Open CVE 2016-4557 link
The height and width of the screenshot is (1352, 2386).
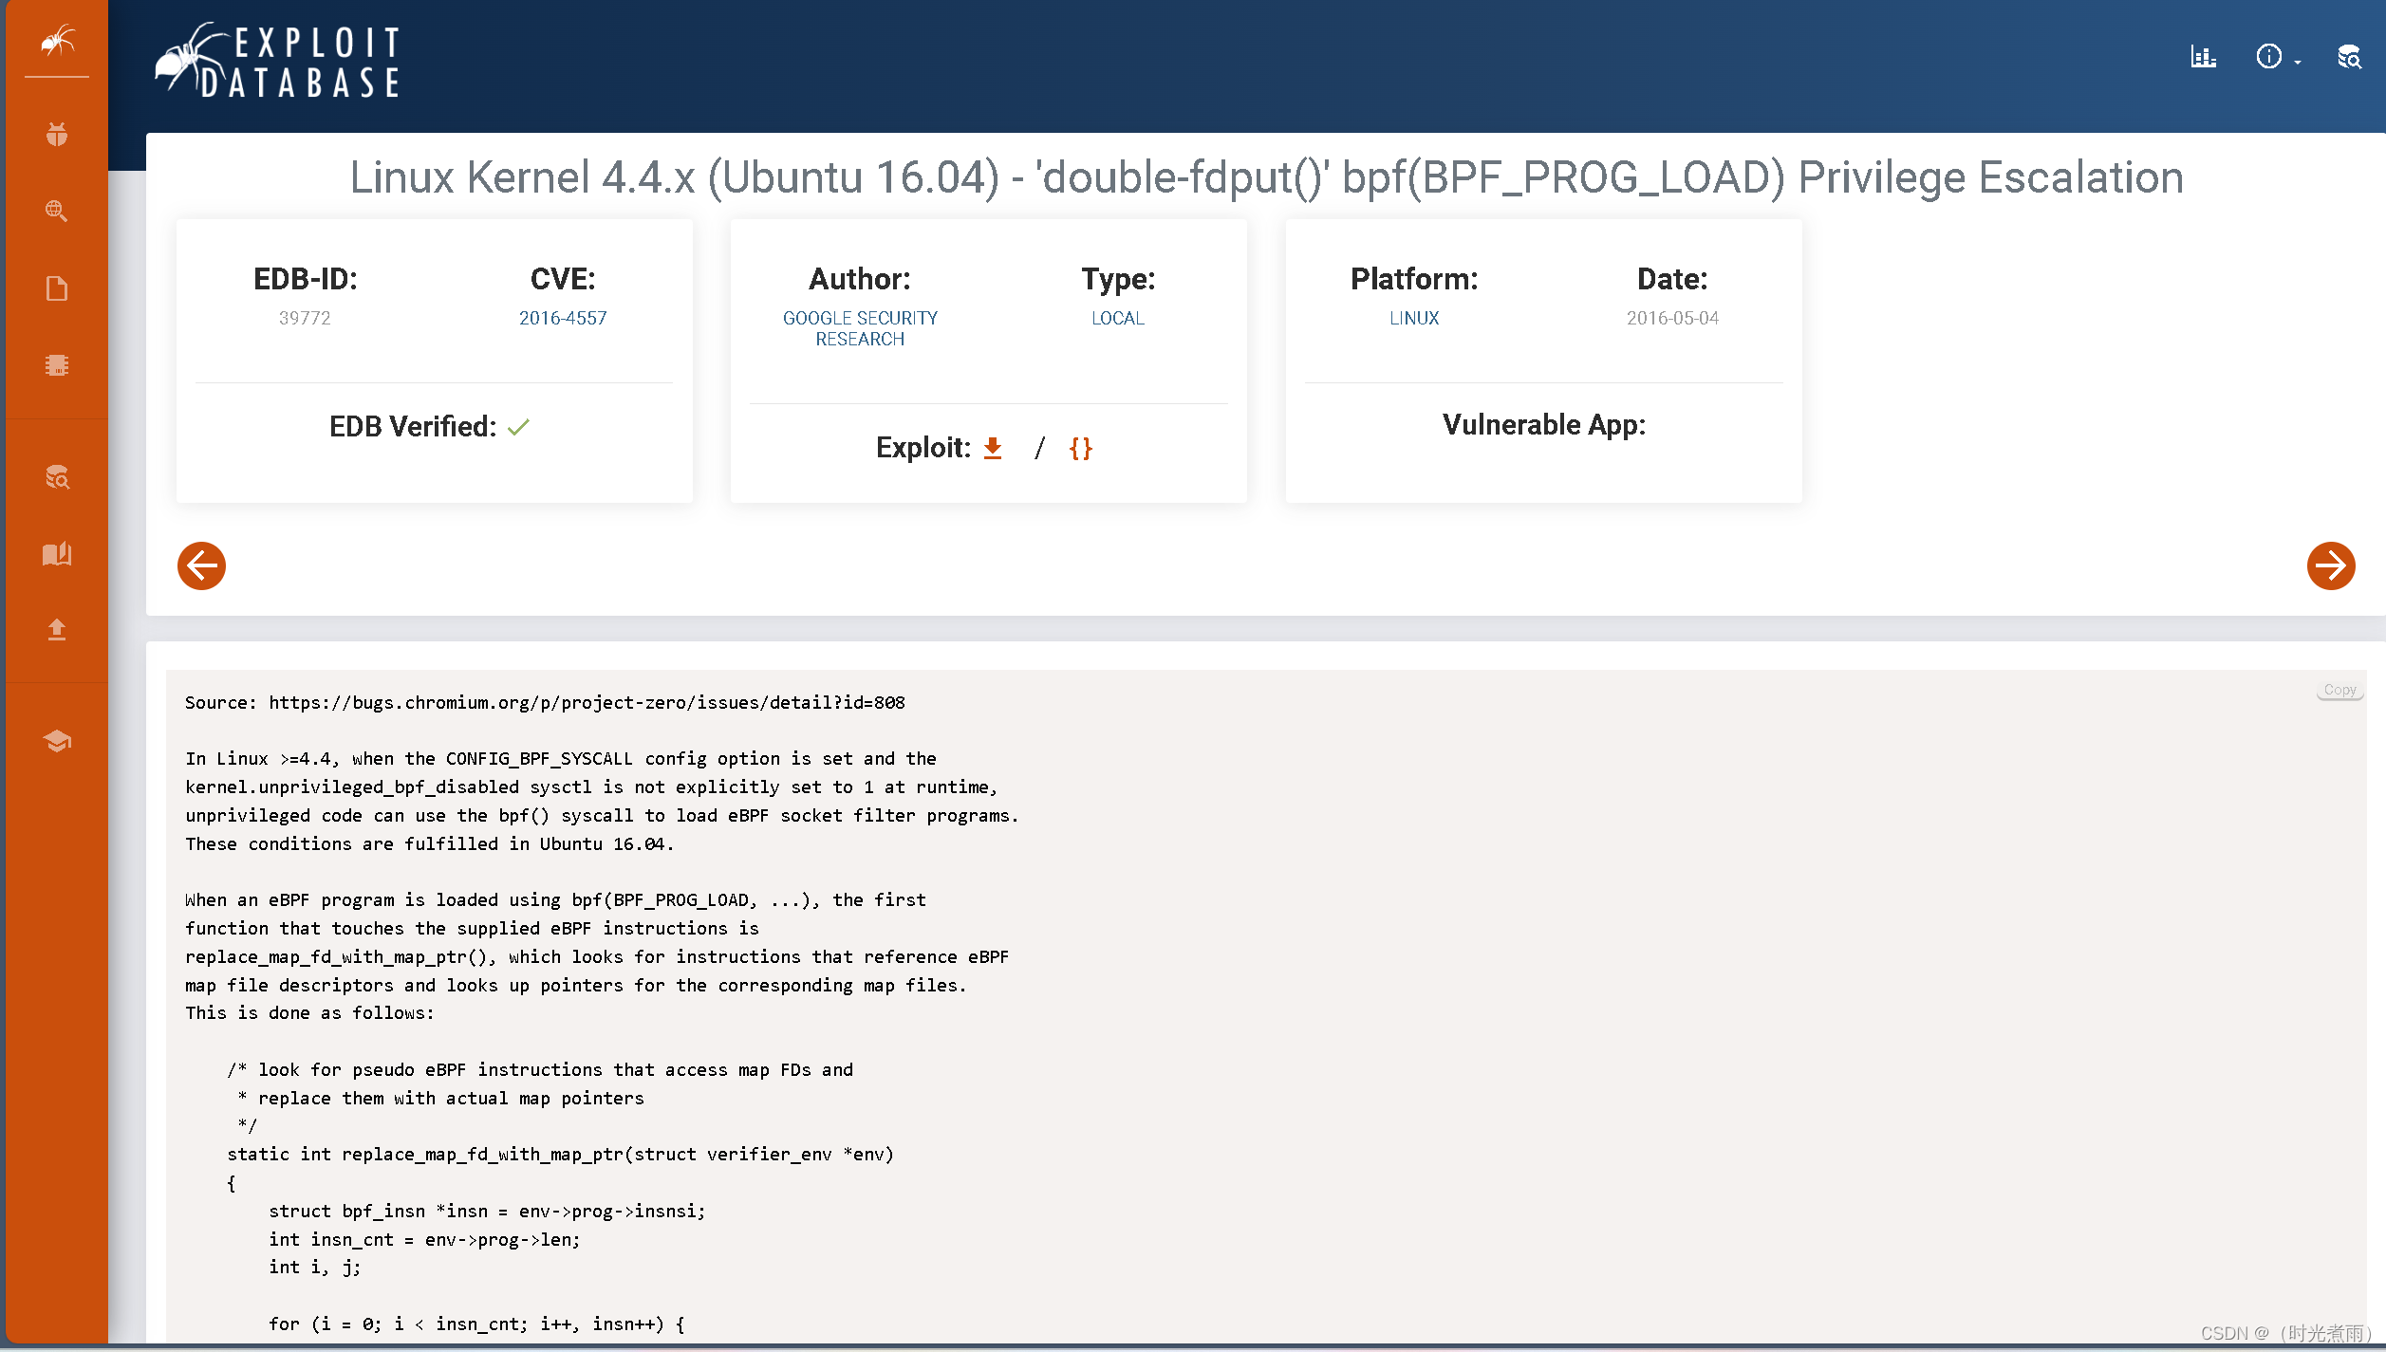click(563, 318)
